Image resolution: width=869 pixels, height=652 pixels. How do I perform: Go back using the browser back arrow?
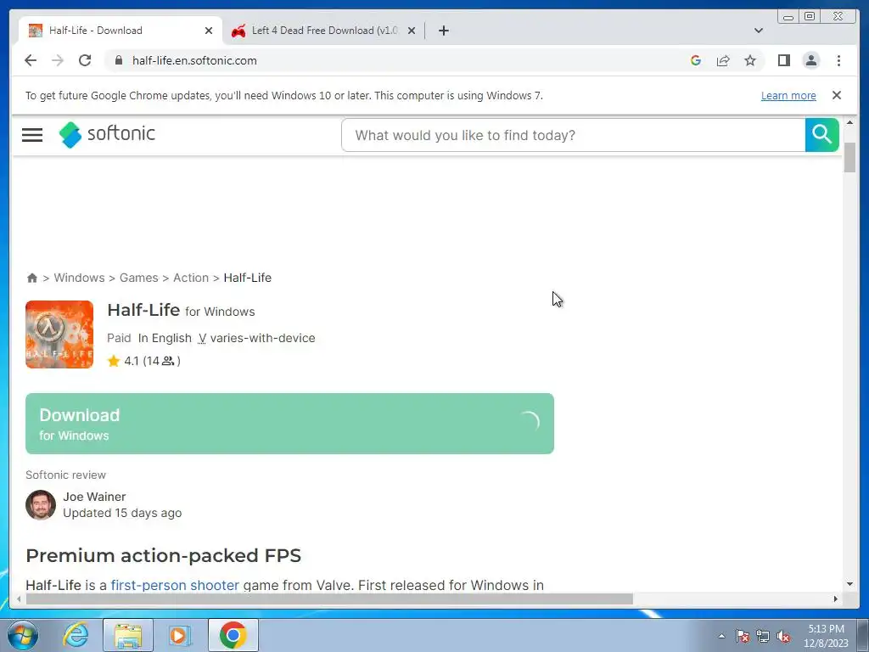(x=31, y=60)
